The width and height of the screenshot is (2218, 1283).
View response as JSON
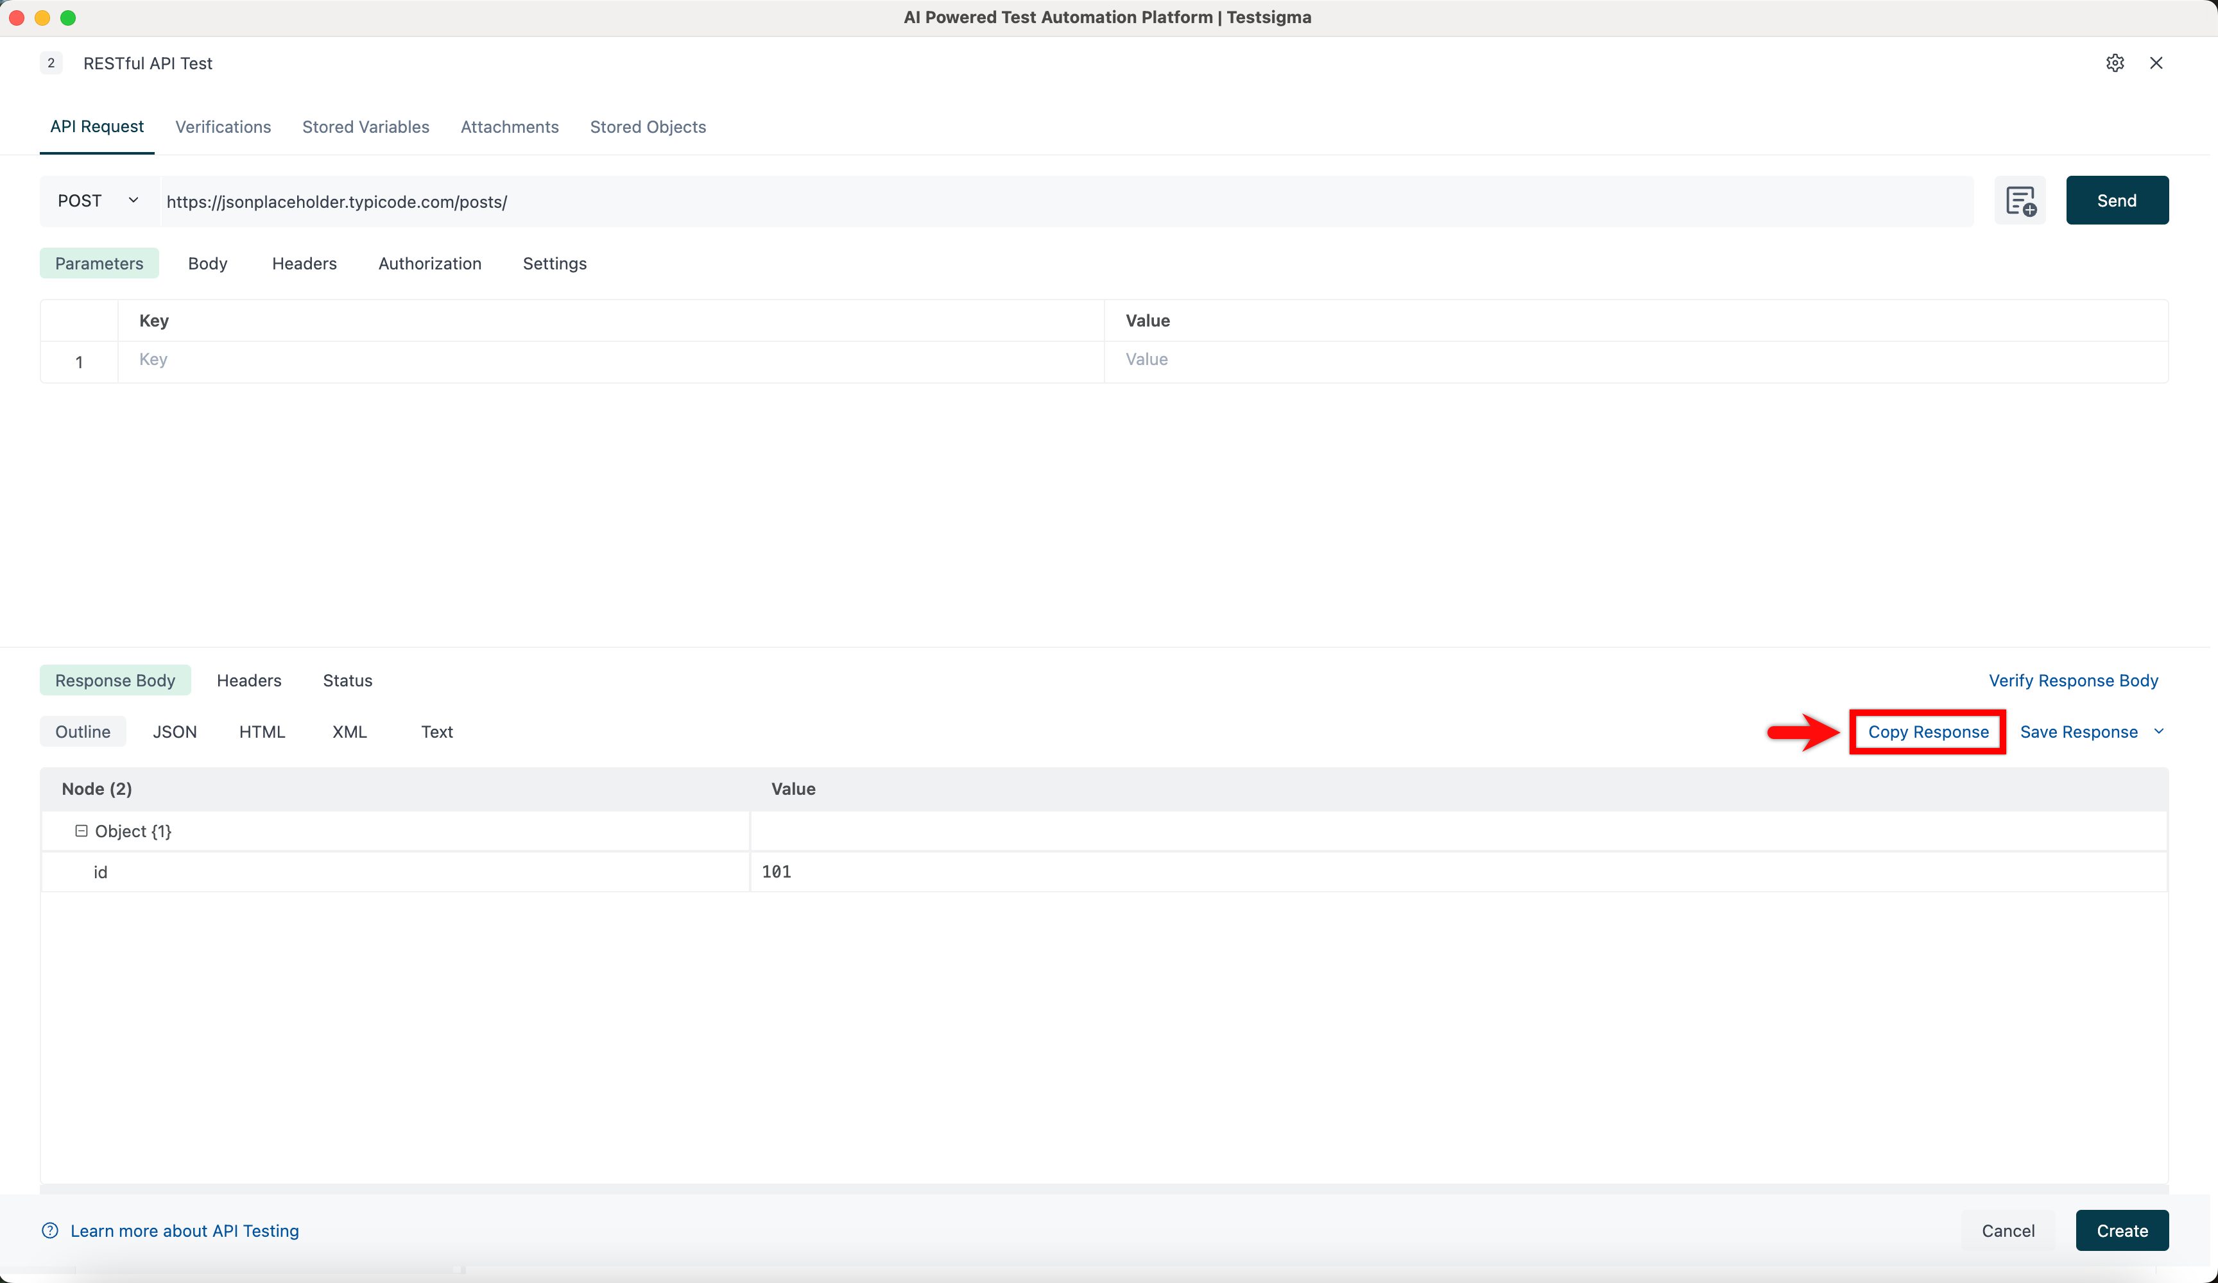tap(175, 731)
